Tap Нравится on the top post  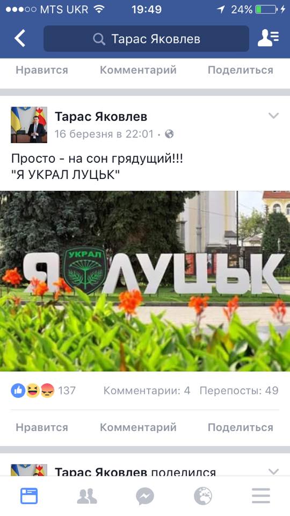click(42, 70)
